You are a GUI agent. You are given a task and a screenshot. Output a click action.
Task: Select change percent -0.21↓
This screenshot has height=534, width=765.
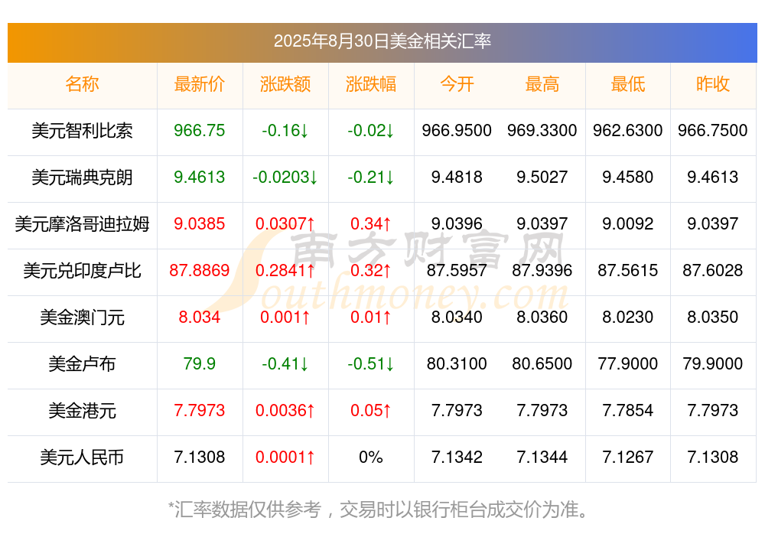371,177
